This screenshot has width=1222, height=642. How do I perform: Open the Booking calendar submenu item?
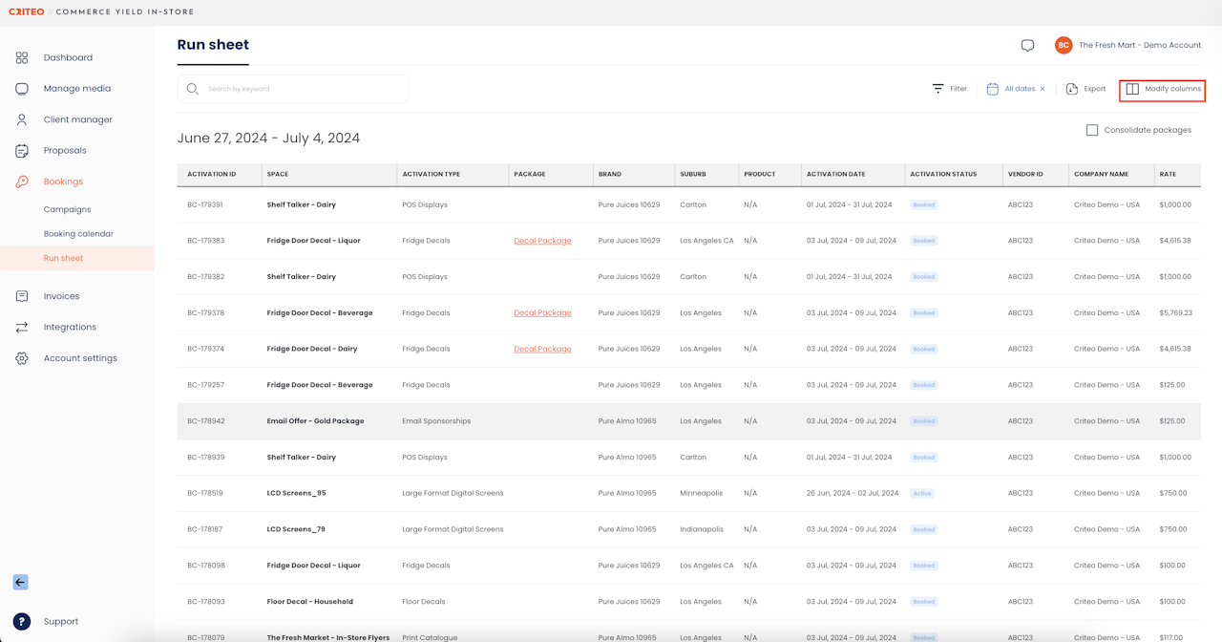78,234
